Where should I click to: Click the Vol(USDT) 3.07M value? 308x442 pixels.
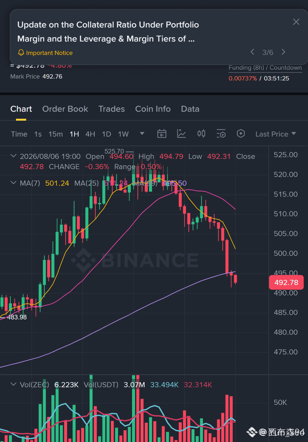point(134,385)
